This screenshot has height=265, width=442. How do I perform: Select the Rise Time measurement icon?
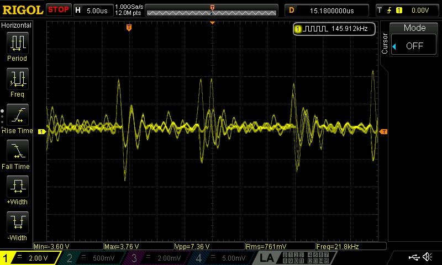(x=18, y=115)
